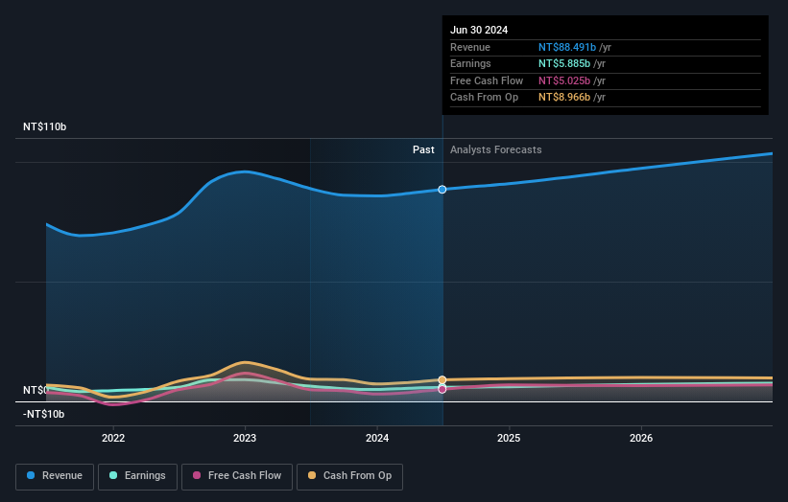Click the orange Cash From Op data point
Screen dimensions: 788x502
pos(442,379)
